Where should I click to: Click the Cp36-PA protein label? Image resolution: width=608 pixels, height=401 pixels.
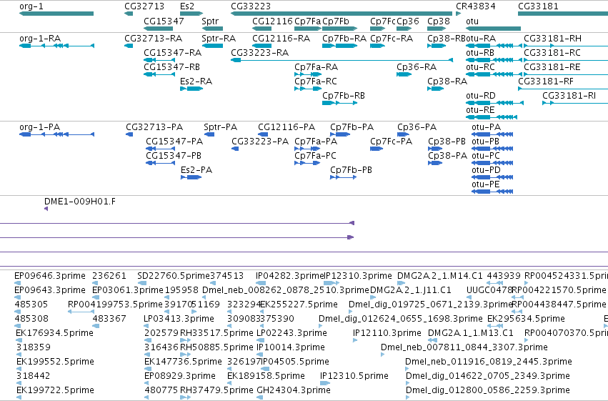(x=417, y=127)
